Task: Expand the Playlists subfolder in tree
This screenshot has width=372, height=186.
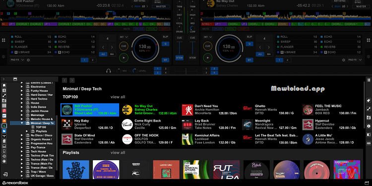Action: coord(27,131)
